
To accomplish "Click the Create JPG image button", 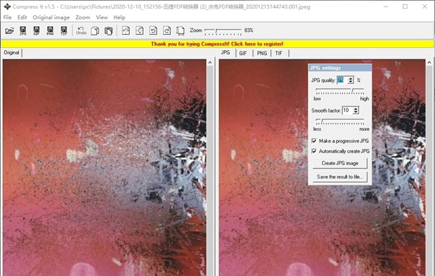I will 340,163.
